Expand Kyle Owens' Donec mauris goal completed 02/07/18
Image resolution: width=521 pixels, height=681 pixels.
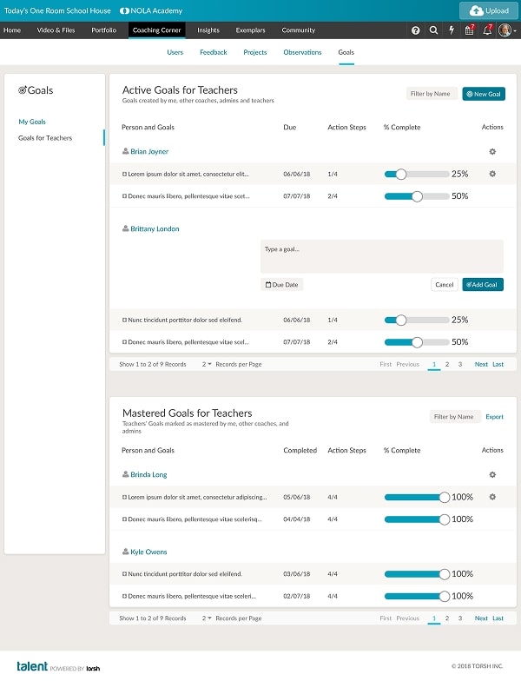pos(125,596)
